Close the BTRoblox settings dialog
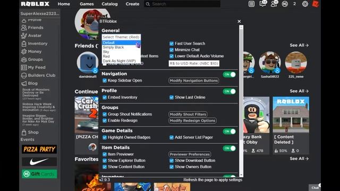Screen dimensions: 340x191 239,21
